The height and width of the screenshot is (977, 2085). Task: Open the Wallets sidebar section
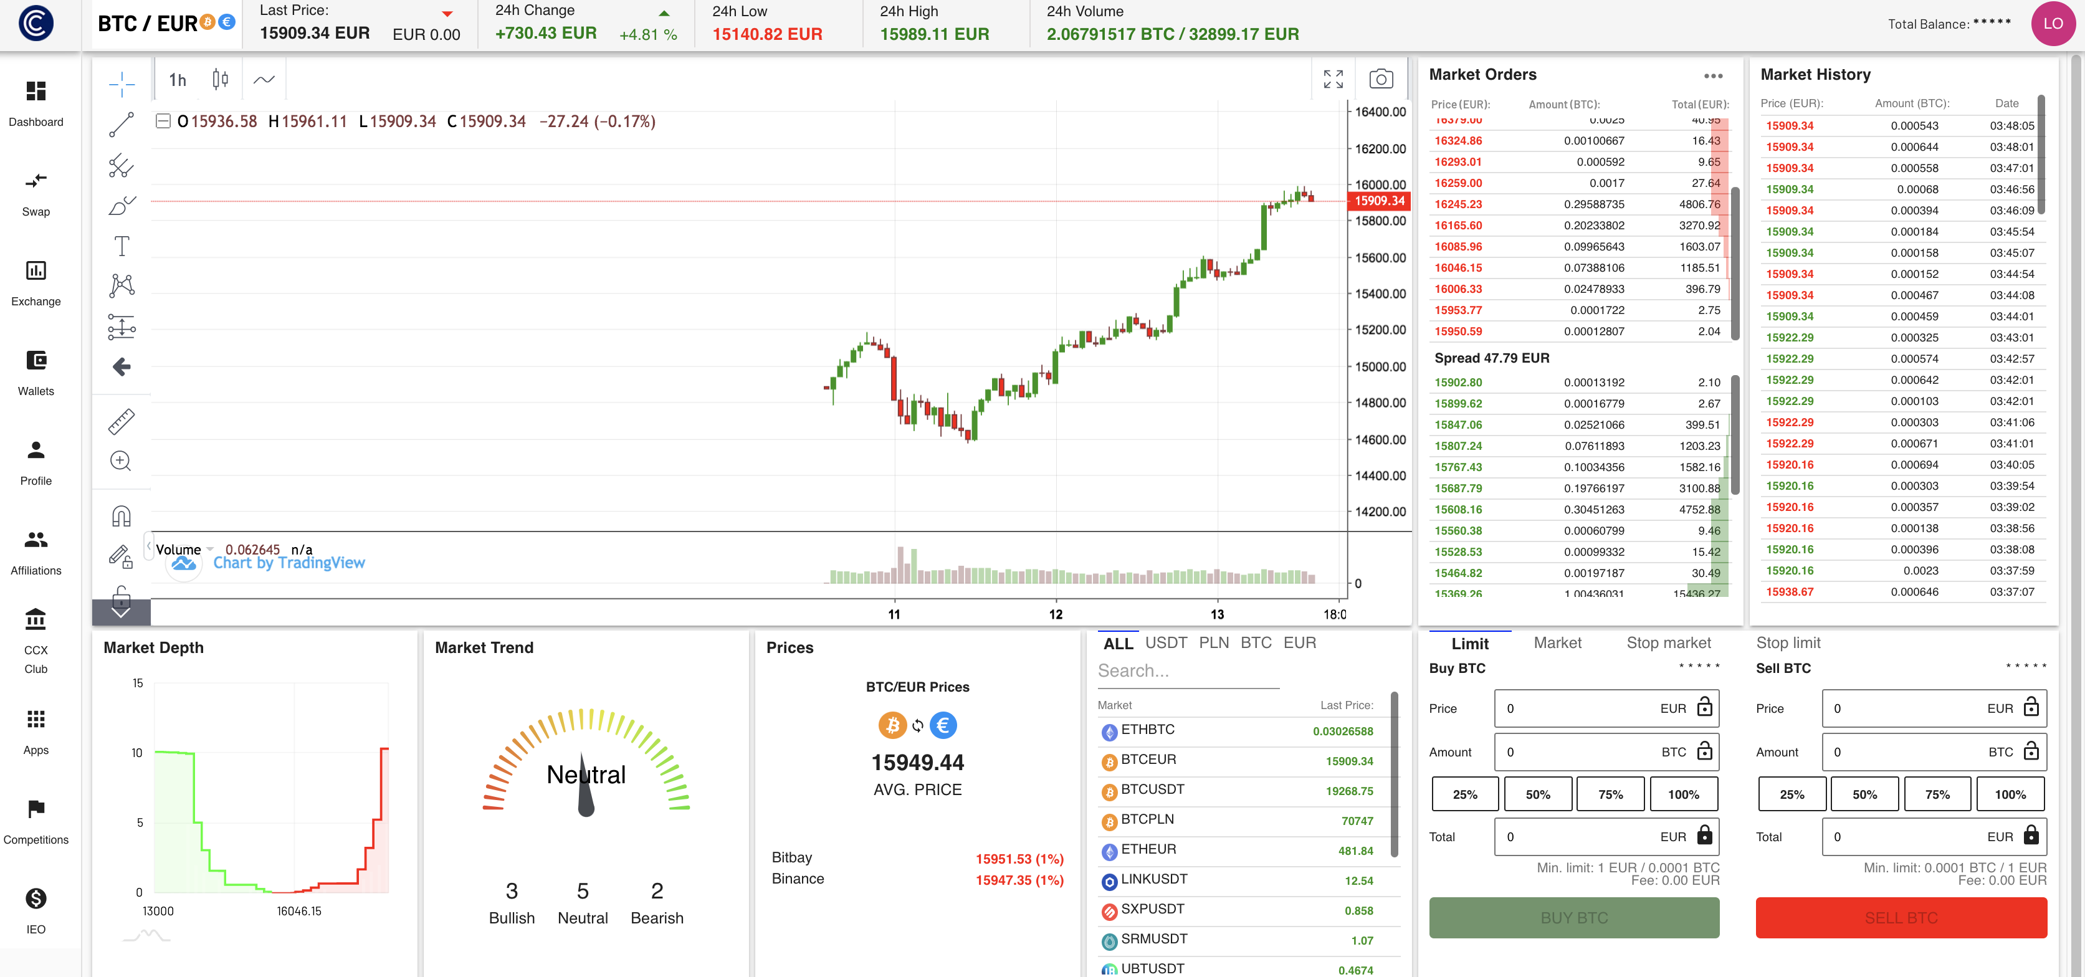(x=36, y=373)
